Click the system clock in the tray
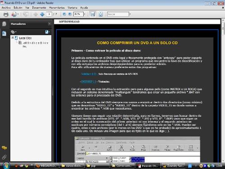The image size is (225, 169). click(219, 166)
